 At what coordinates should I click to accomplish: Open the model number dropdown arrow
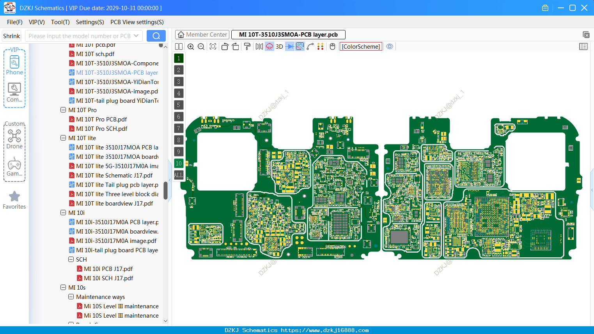136,36
